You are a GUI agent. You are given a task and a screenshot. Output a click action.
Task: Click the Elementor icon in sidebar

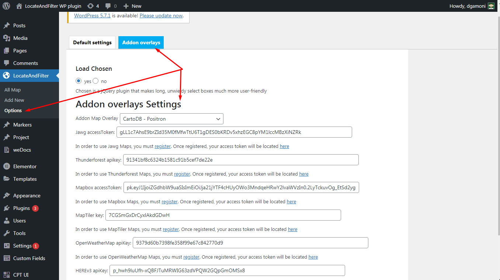[6, 166]
